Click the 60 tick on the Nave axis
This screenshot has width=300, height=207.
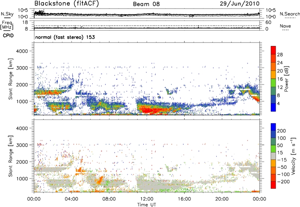coord(268,22)
